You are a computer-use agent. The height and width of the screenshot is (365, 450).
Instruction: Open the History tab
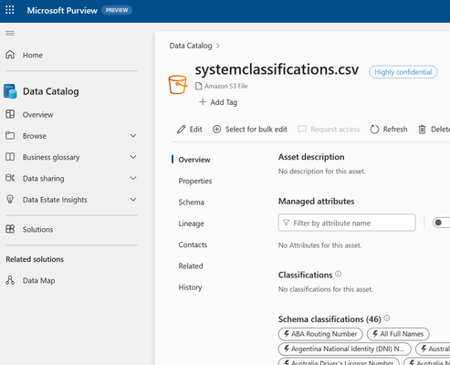190,287
